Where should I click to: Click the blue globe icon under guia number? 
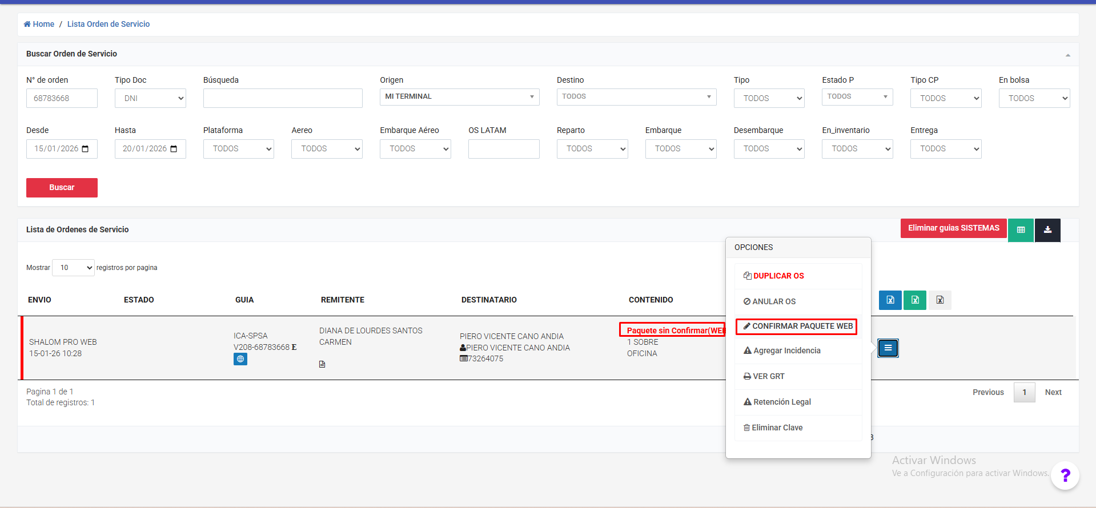(240, 360)
